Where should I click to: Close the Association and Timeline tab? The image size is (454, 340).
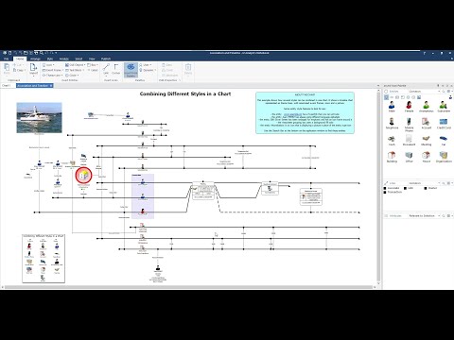tap(51, 86)
